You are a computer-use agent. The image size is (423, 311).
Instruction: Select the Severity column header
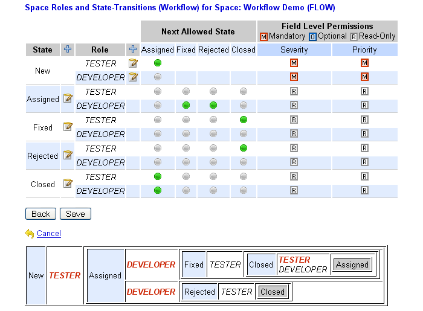[294, 50]
